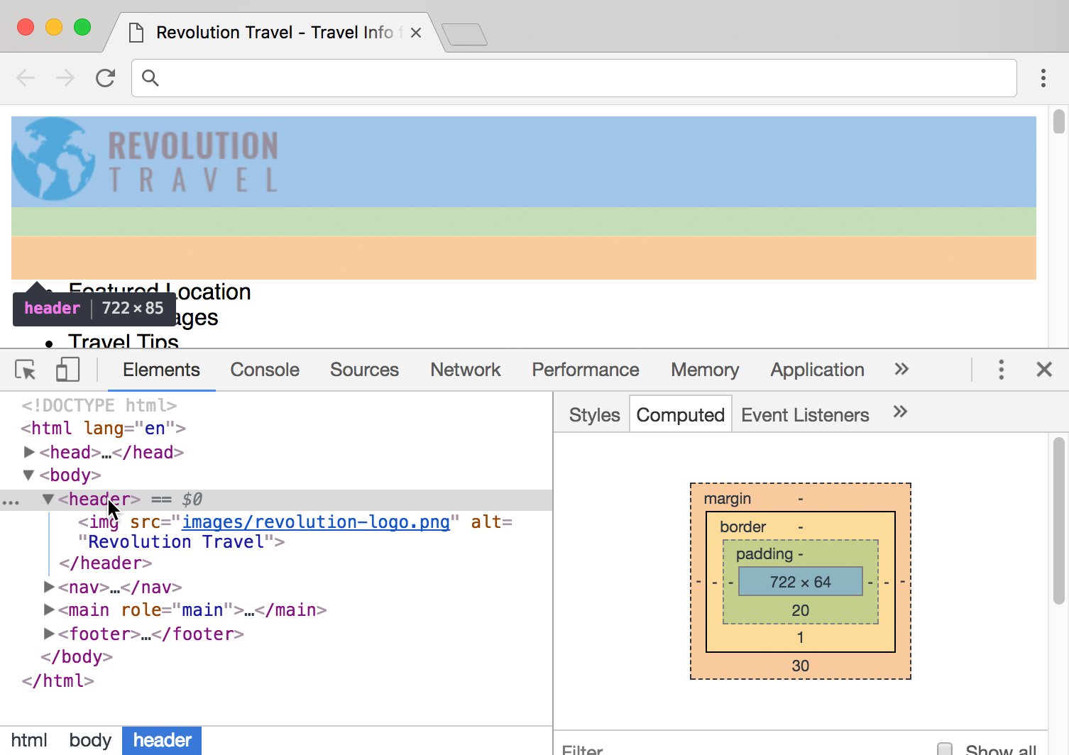Show more DevTools panels chevron
The width and height of the screenshot is (1069, 755).
tap(901, 369)
